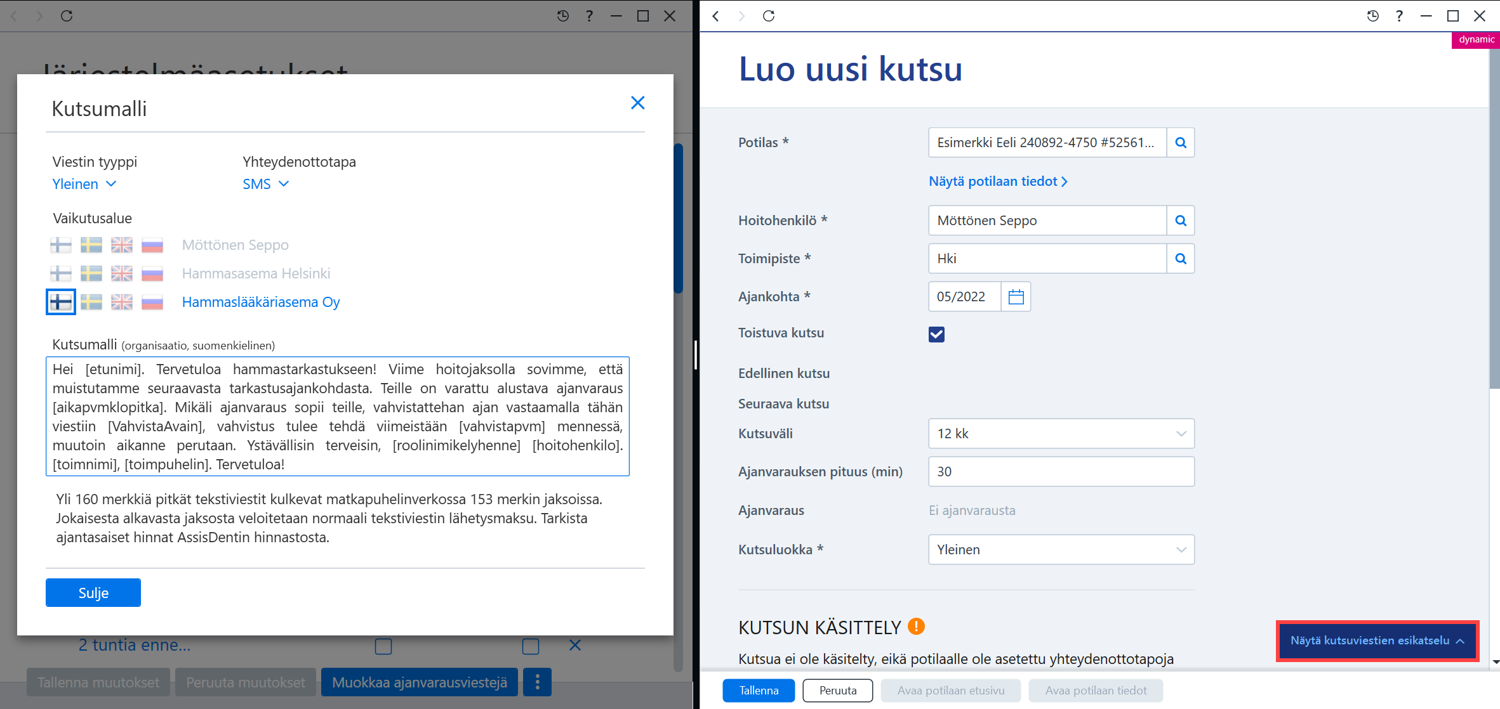Open help question mark in left window
The width and height of the screenshot is (1500, 709).
(x=590, y=16)
